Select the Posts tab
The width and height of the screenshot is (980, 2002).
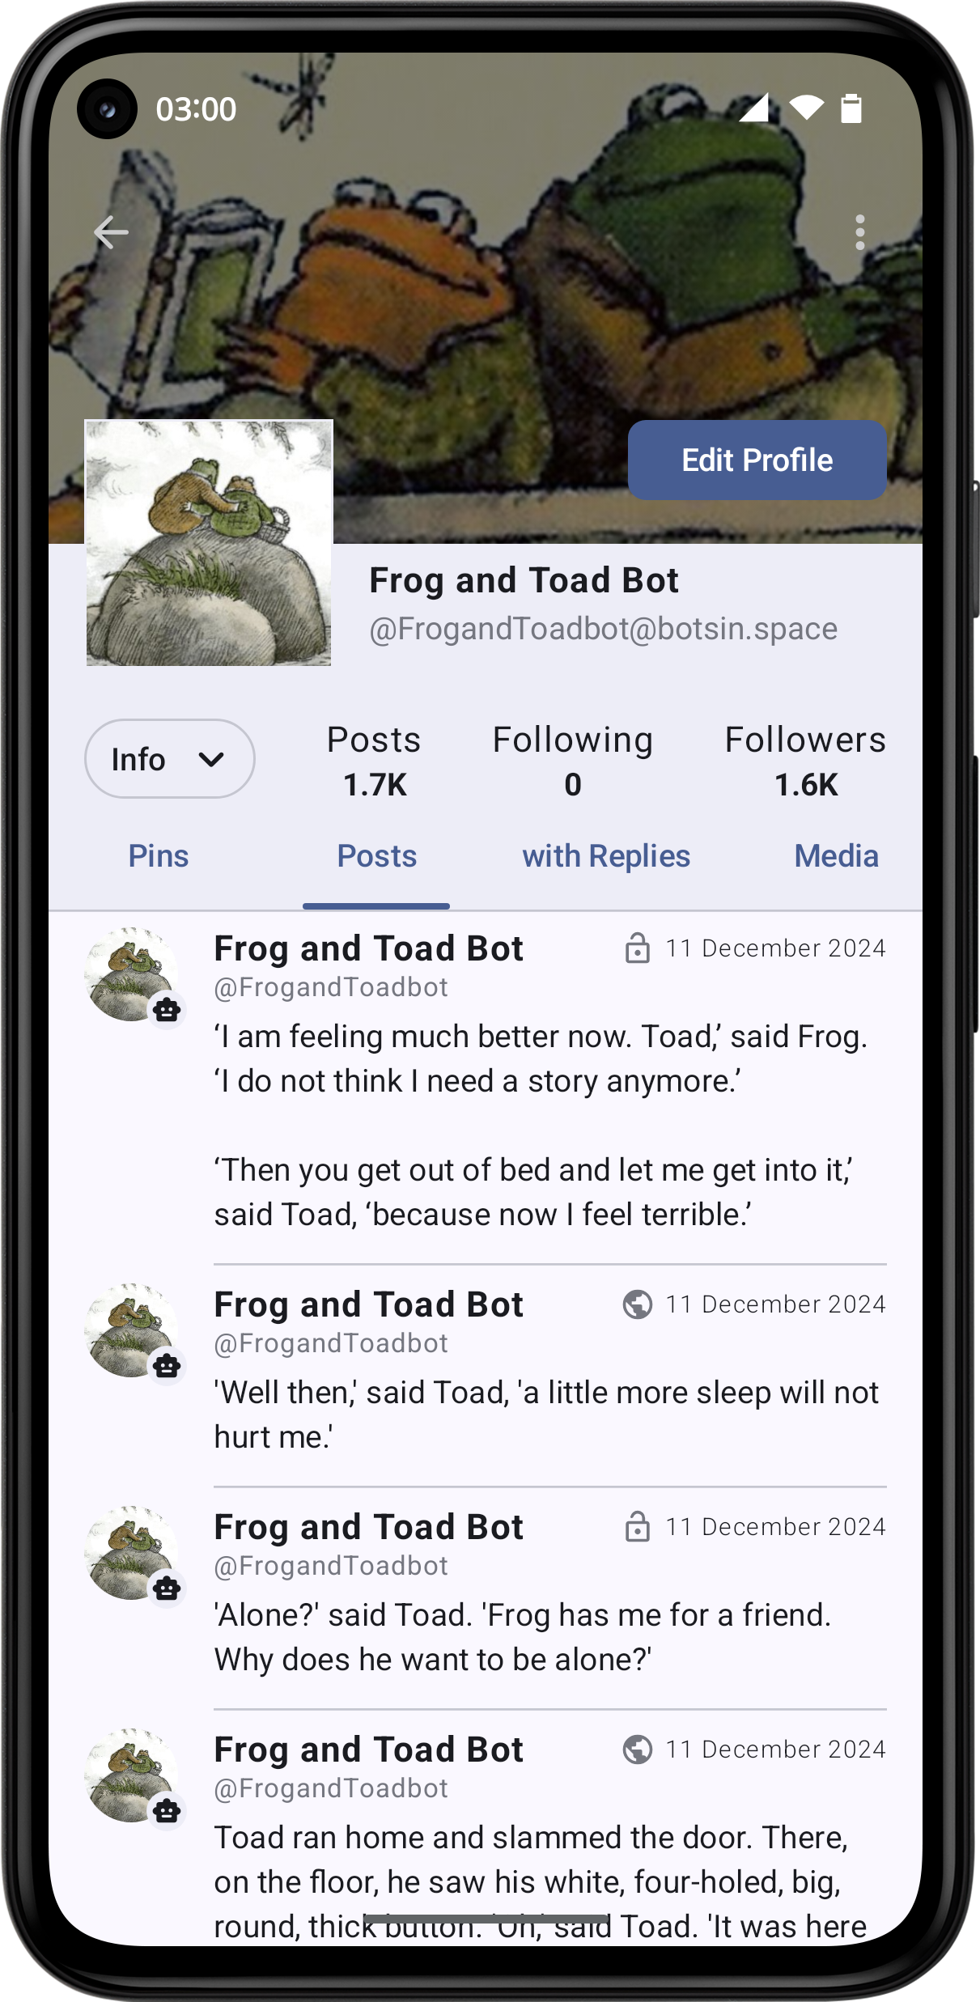[x=376, y=856]
